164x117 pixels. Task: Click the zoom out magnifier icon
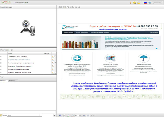72,115
